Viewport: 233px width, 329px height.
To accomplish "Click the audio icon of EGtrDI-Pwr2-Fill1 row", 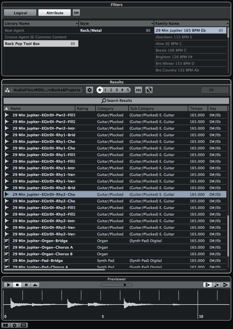I will point(7,115).
